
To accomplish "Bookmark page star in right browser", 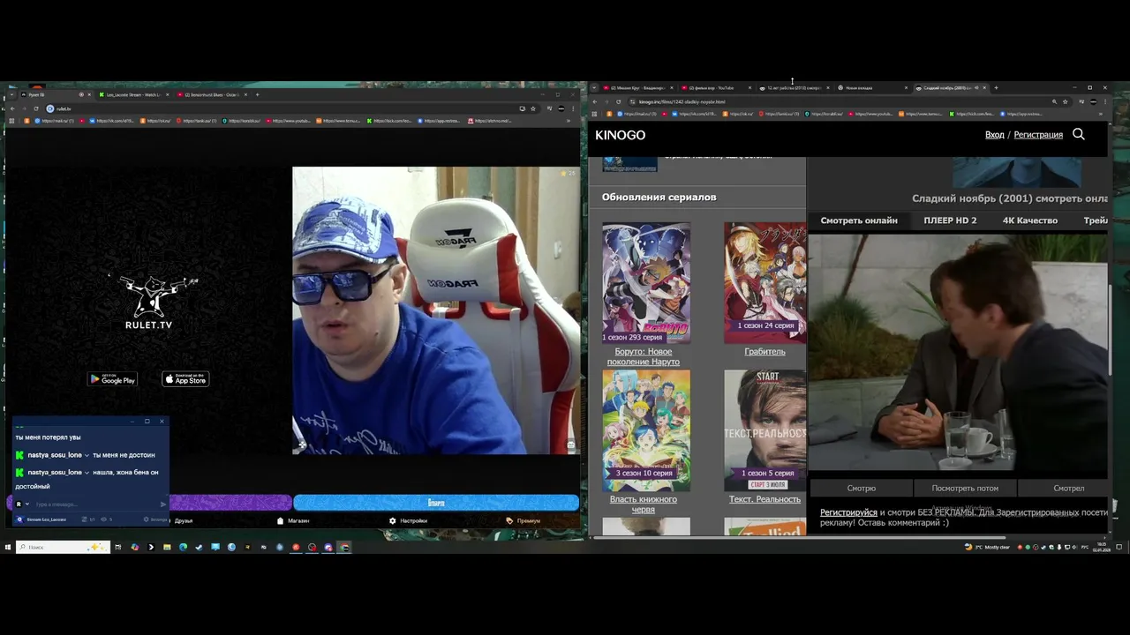I will 1066,101.
